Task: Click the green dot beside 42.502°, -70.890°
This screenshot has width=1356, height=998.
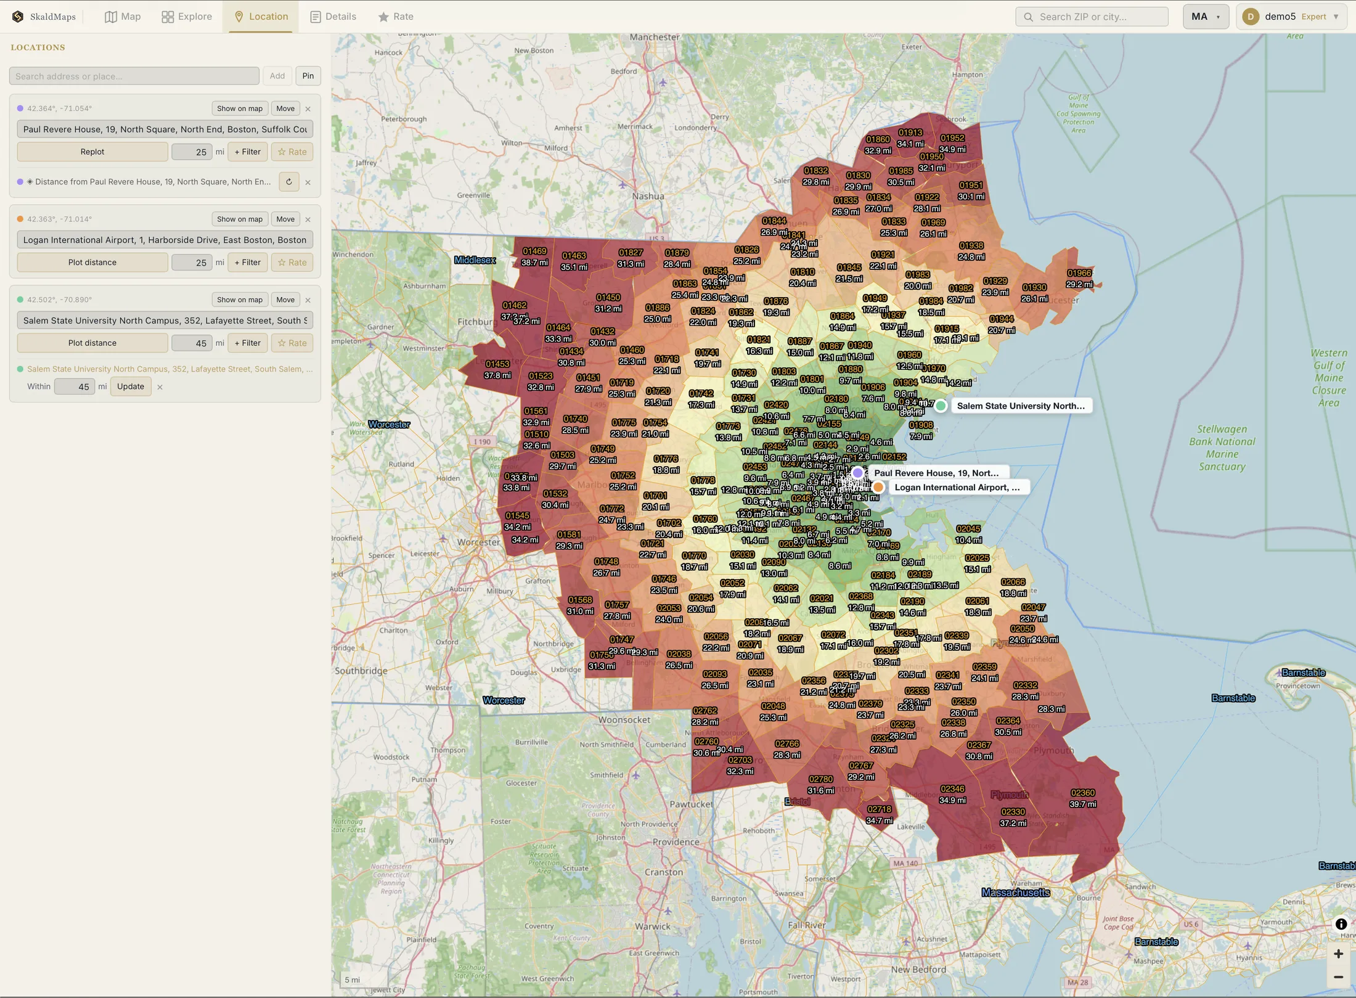Action: [20, 300]
